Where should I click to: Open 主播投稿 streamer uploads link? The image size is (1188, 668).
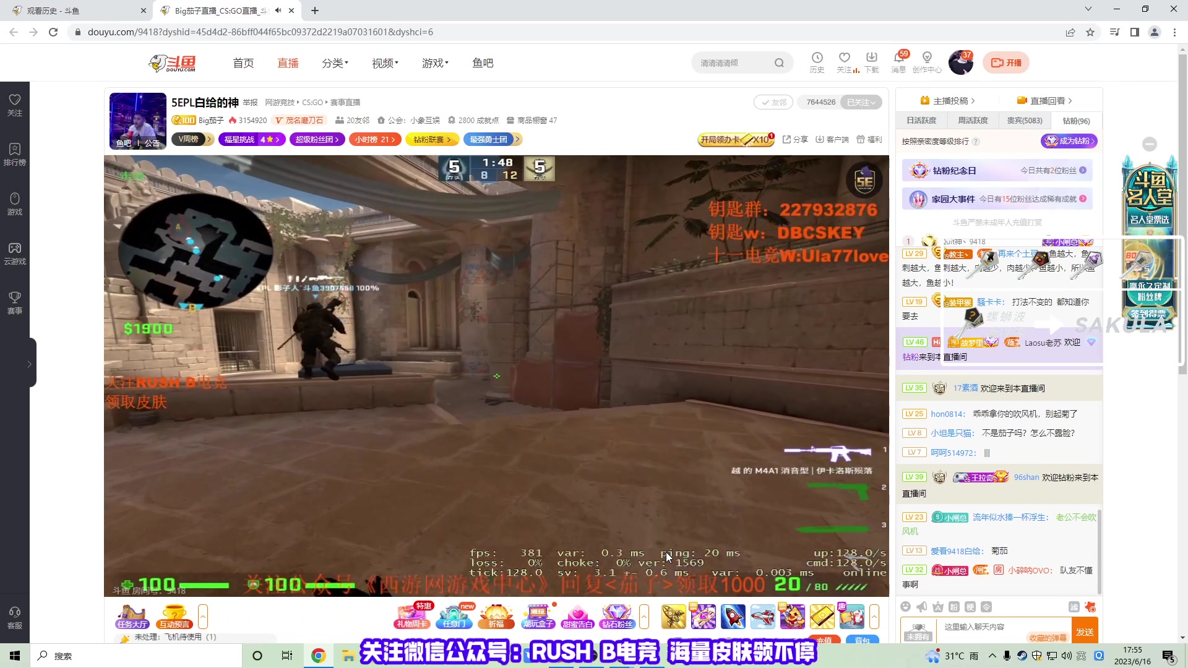(947, 101)
